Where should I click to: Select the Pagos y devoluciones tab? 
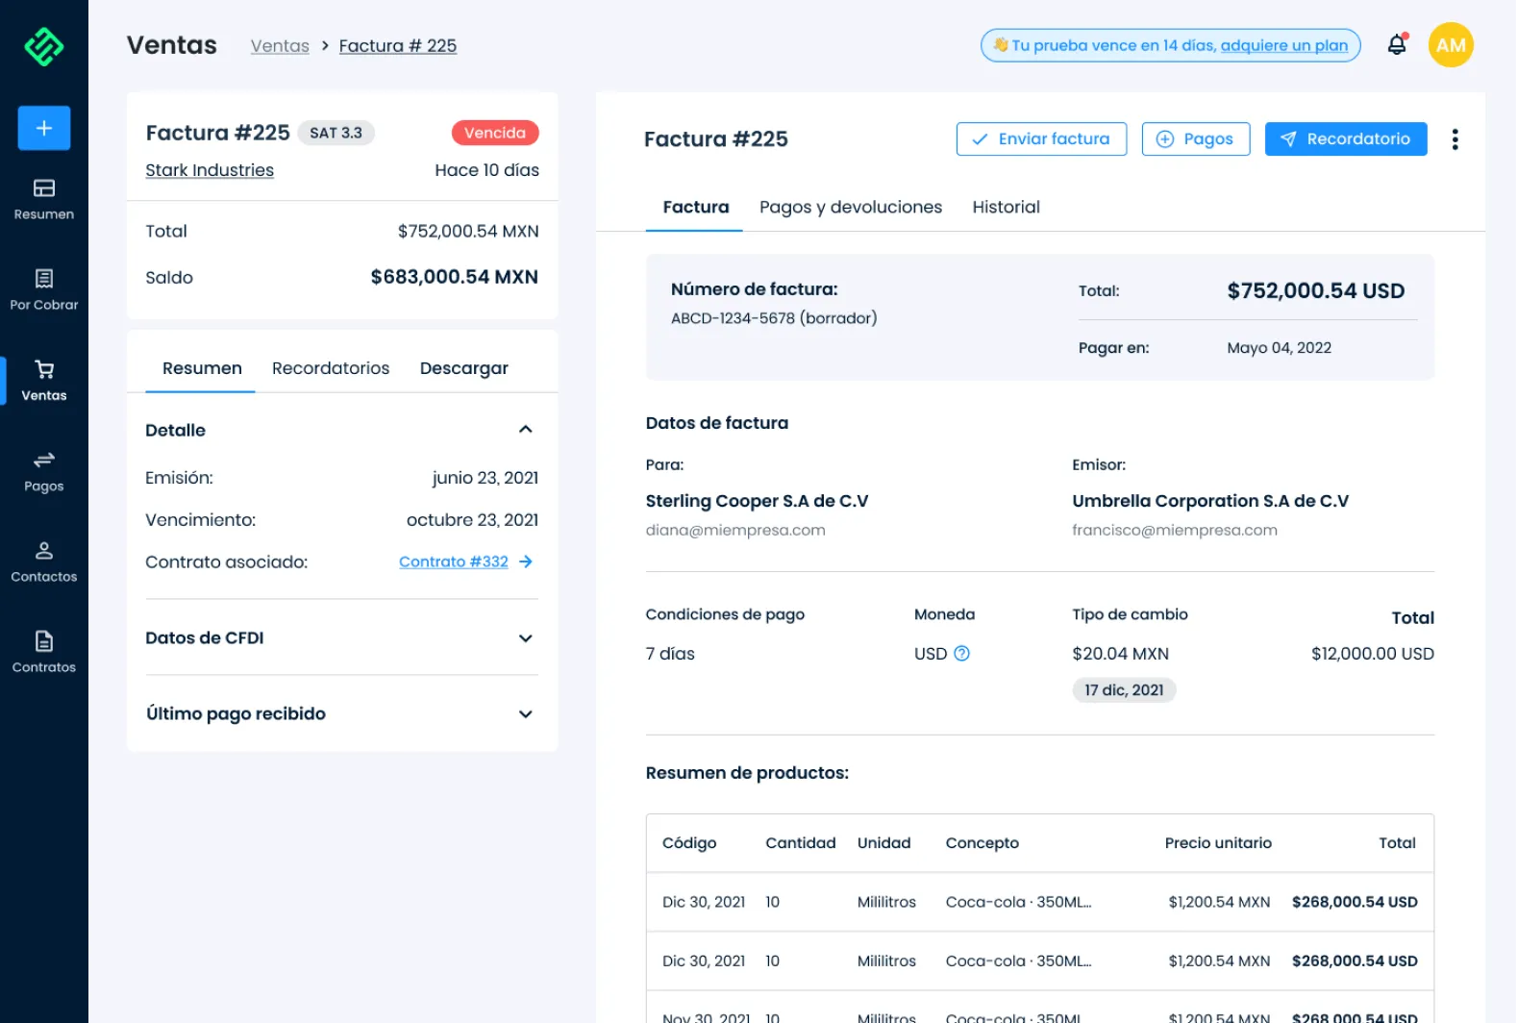coord(851,207)
